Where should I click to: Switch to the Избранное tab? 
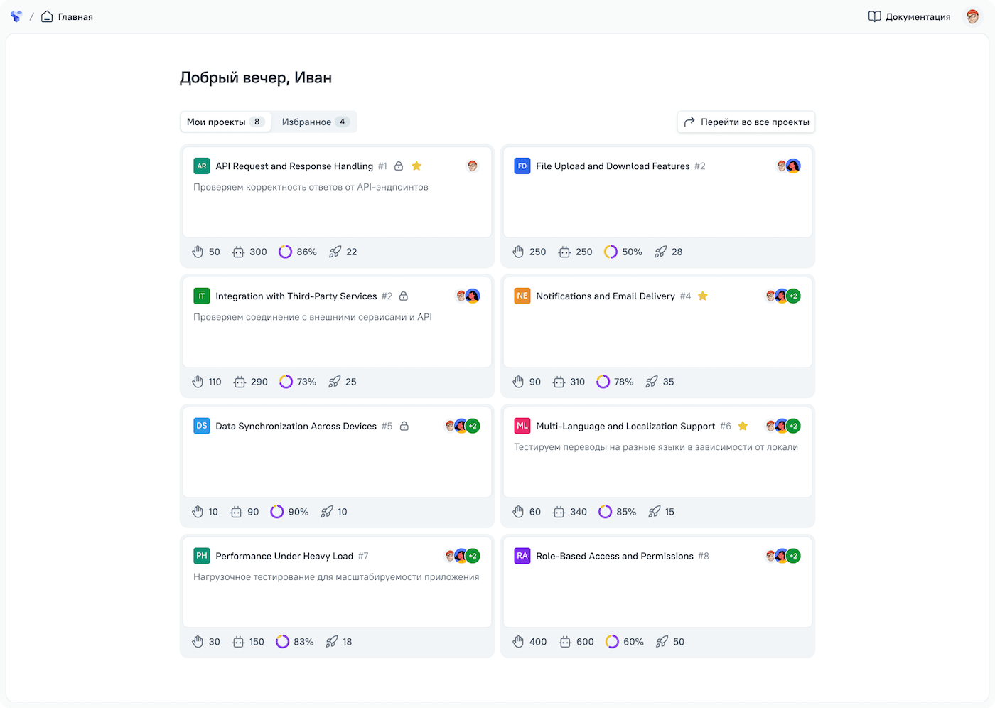313,122
